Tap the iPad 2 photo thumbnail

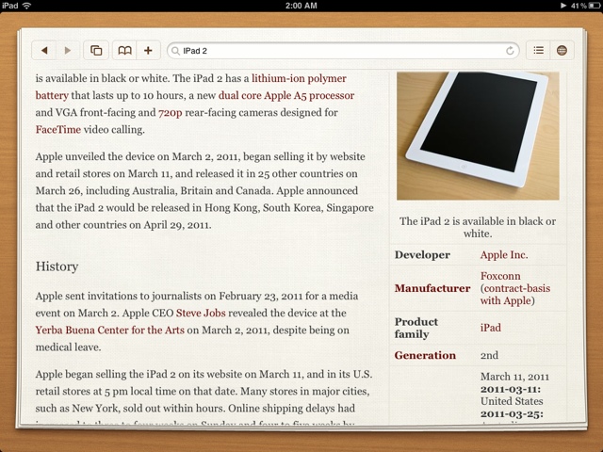point(478,136)
